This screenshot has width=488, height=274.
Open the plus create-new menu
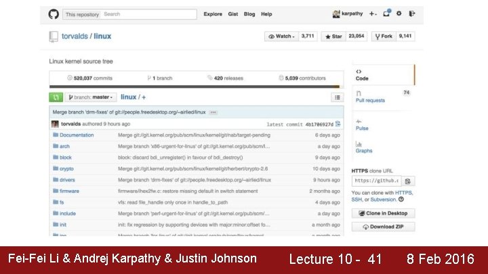[373, 14]
